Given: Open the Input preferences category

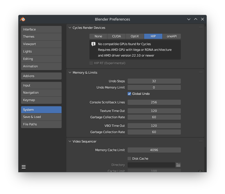Looking at the screenshot, I should tap(41, 85).
